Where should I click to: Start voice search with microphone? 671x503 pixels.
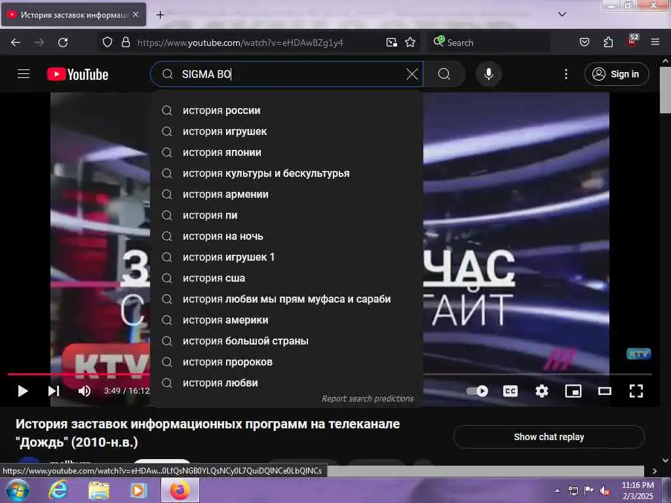[488, 74]
